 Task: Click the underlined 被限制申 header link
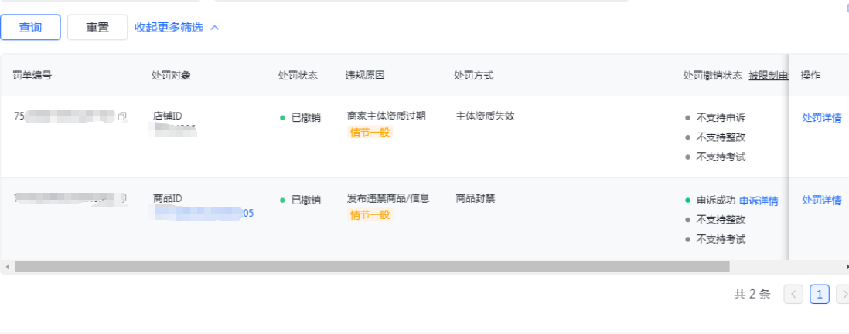click(x=768, y=75)
